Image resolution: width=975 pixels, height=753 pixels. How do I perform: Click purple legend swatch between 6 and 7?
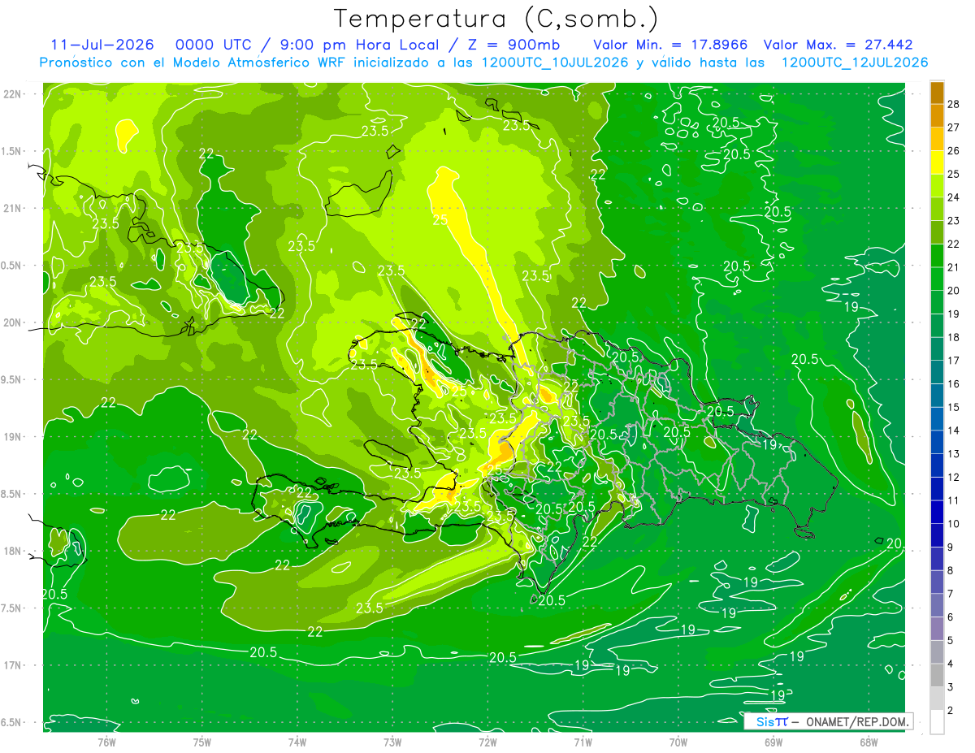pos(937,605)
